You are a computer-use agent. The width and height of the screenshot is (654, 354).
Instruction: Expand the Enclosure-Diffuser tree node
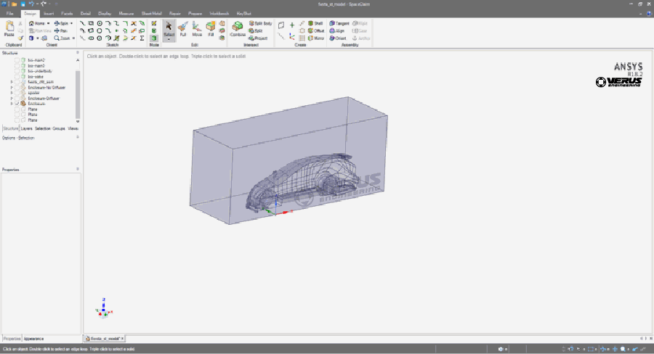tap(12, 98)
